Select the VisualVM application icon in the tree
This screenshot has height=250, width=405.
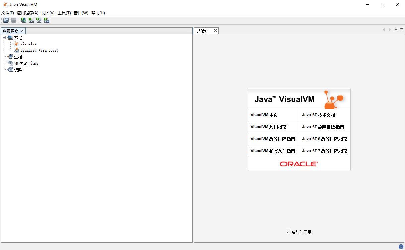17,44
